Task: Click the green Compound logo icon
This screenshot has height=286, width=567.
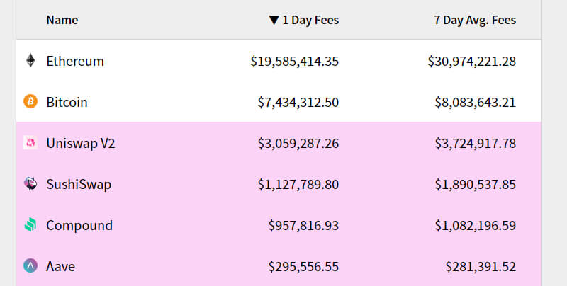Action: [x=30, y=225]
